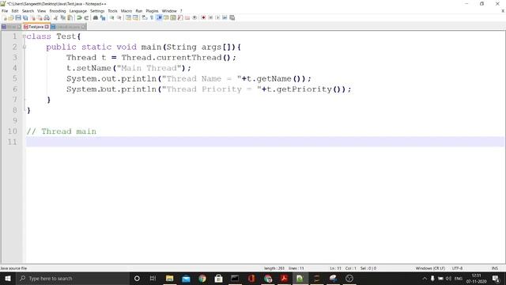The width and height of the screenshot is (506, 285).
Task: Open the File menu
Action: 5,11
